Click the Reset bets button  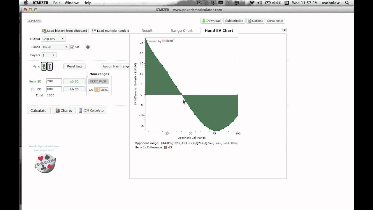[75, 66]
